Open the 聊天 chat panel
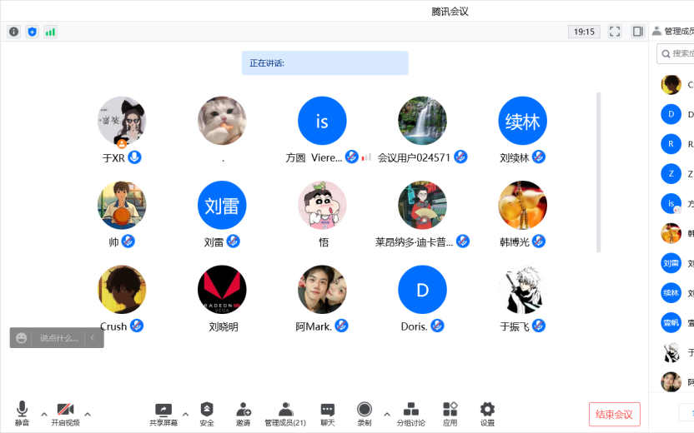The width and height of the screenshot is (694, 433). [328, 414]
